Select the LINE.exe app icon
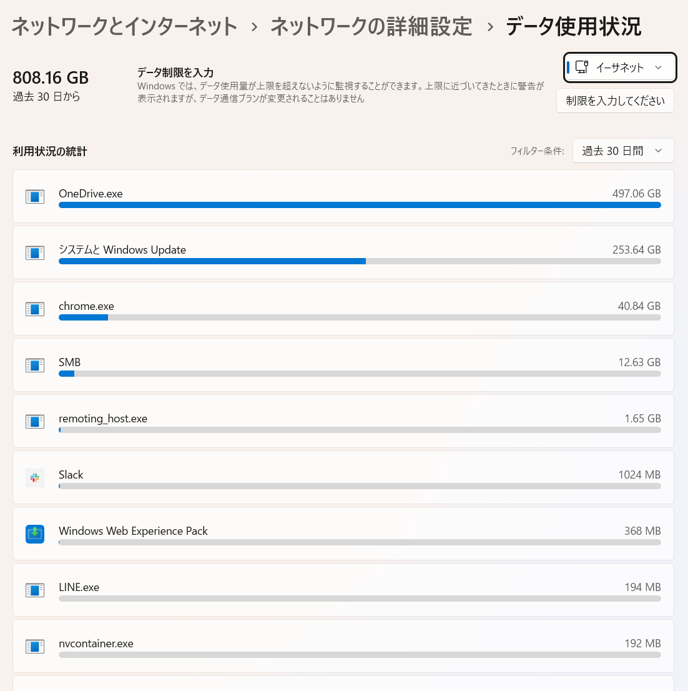Screen dimensions: 688x691 click(x=34, y=590)
